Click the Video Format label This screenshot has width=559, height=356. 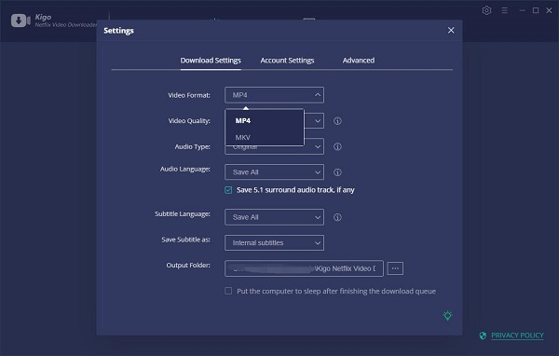pos(189,95)
